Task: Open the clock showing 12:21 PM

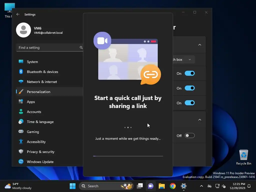Action: pyautogui.click(x=237, y=186)
